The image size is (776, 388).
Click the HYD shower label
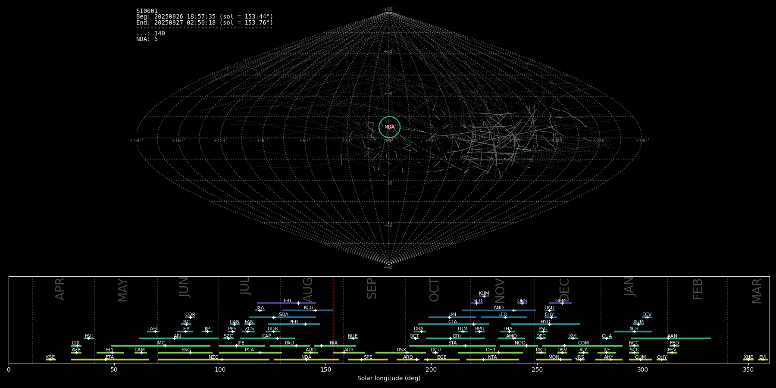(x=545, y=322)
